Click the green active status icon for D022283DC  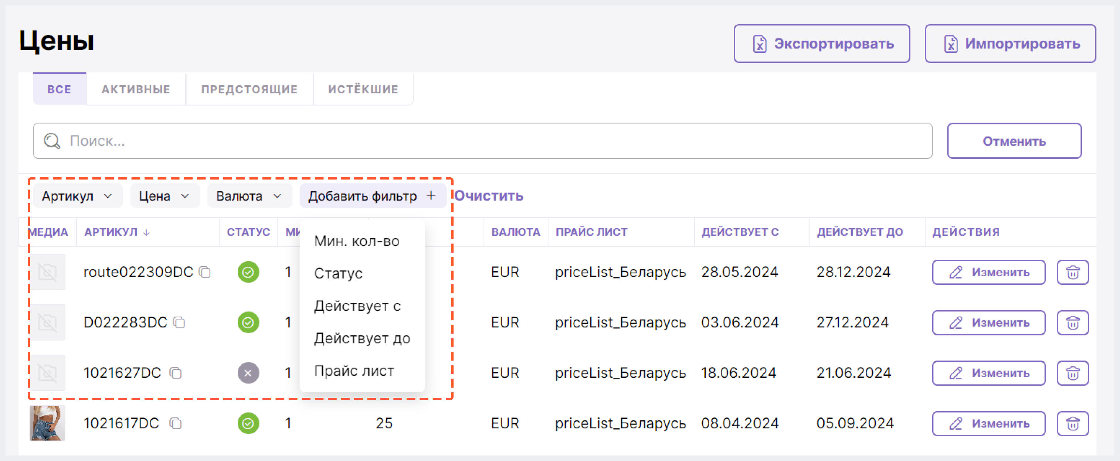click(x=248, y=322)
